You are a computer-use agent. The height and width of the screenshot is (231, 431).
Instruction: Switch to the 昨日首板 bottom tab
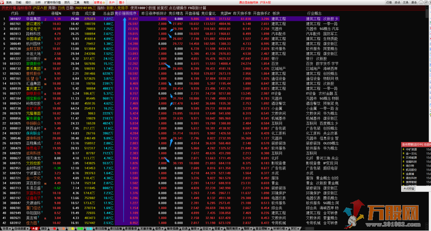101,228
